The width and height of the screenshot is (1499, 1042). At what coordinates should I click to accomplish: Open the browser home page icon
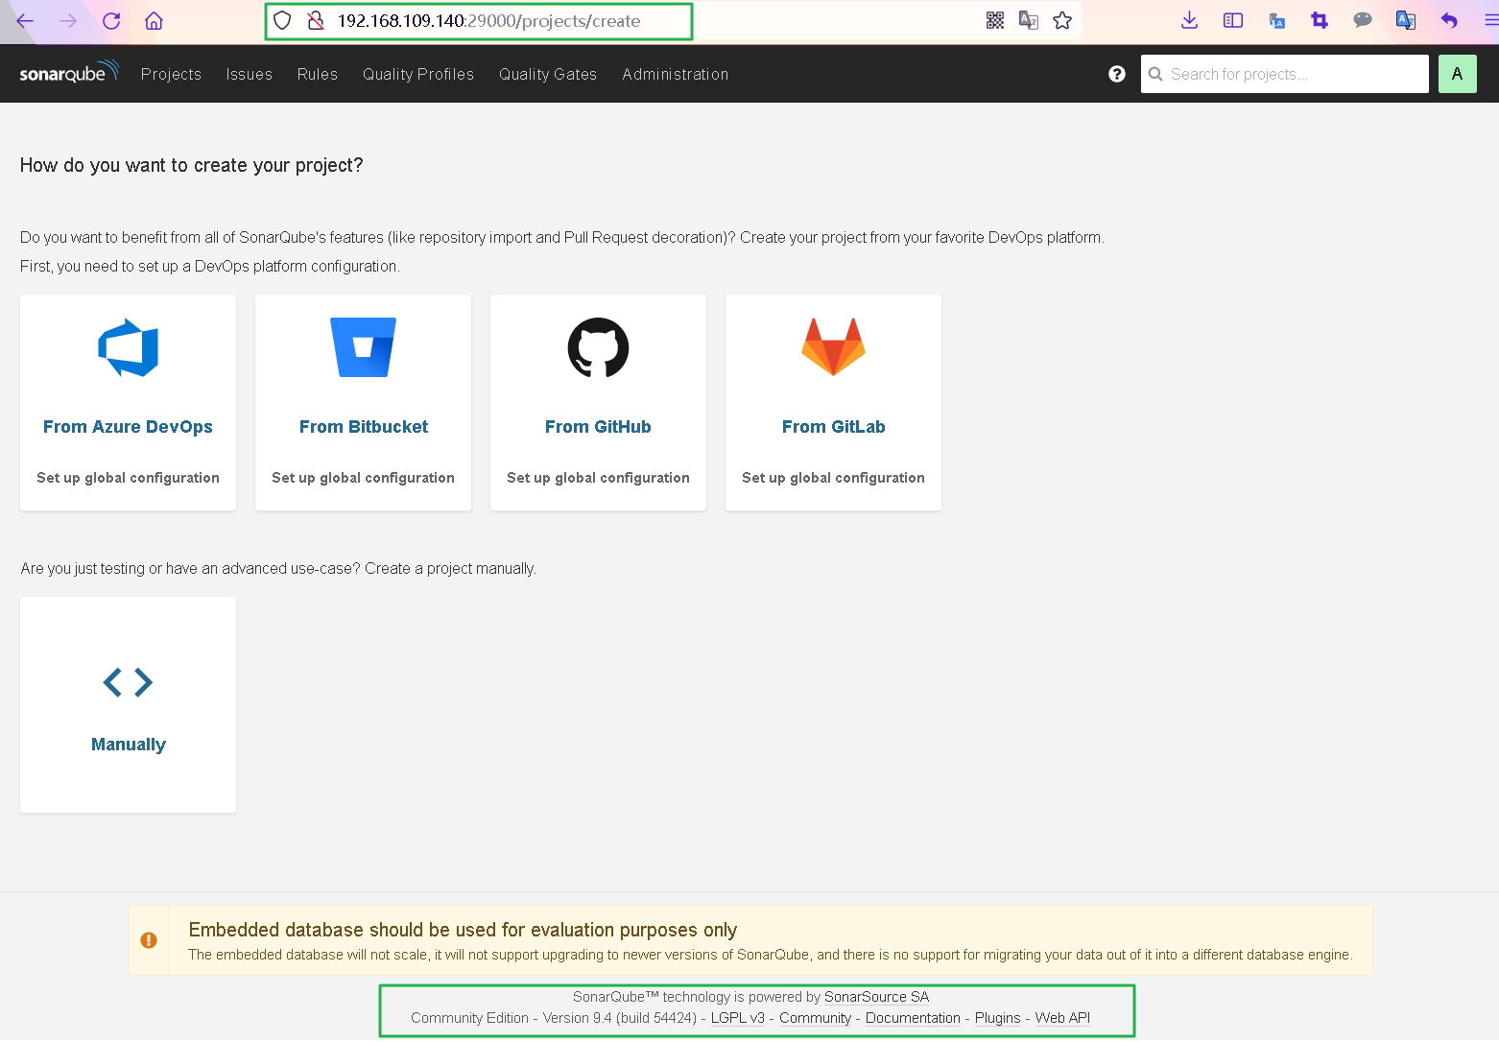point(154,21)
